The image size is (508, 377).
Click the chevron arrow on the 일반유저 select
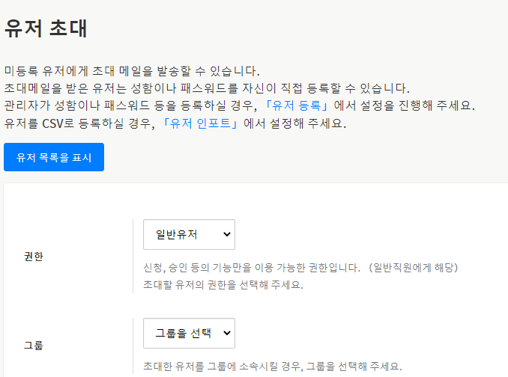point(227,234)
